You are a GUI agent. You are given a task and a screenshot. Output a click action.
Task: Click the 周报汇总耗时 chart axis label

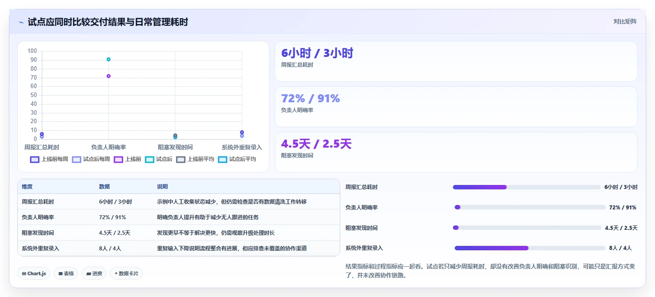[x=41, y=147]
